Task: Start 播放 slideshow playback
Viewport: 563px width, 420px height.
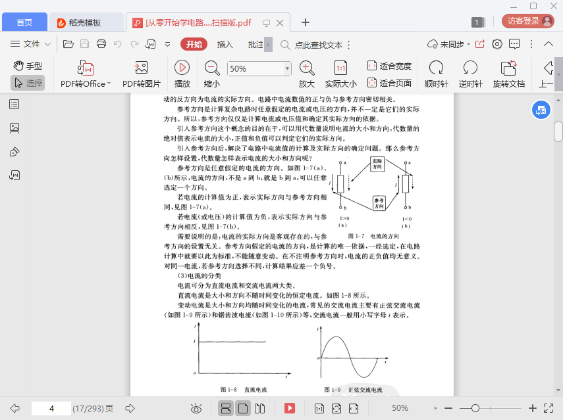Action: (182, 74)
